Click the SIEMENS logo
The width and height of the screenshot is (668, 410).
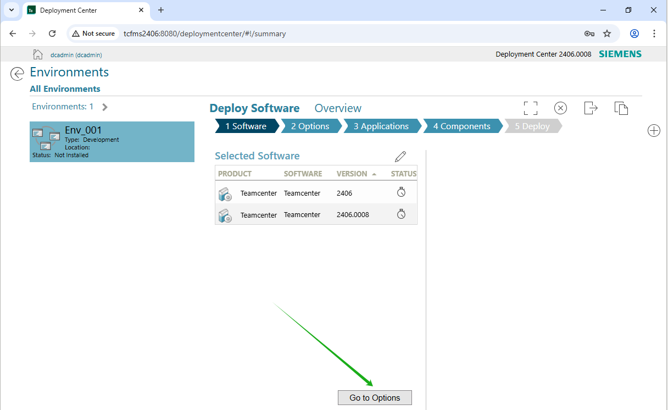tap(620, 54)
